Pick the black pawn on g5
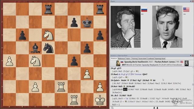This screenshot has width=194, height=109. 87,48
